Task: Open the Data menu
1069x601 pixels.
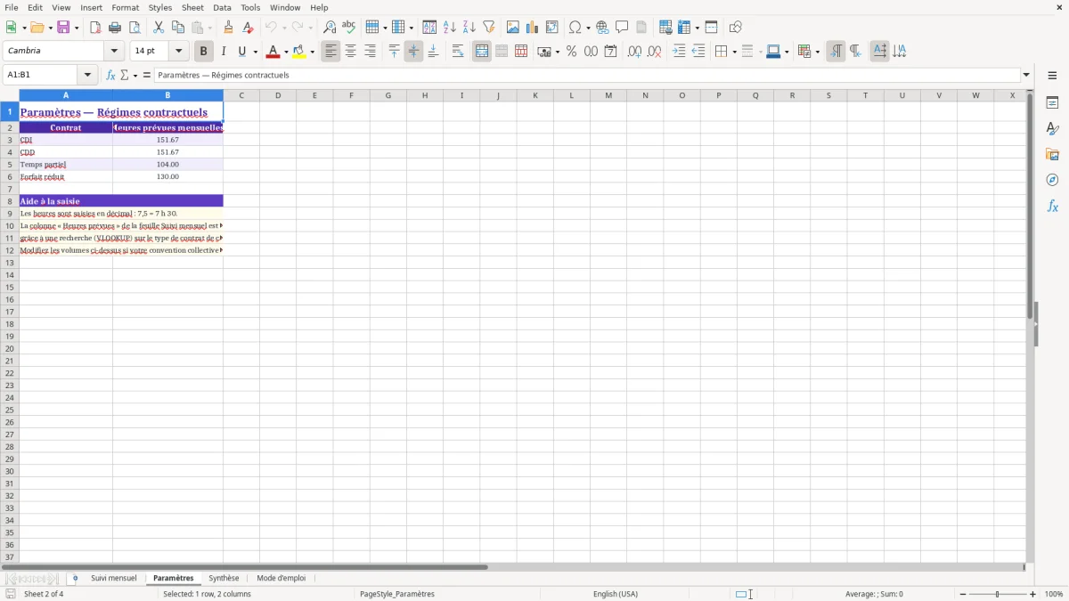Action: (x=222, y=7)
